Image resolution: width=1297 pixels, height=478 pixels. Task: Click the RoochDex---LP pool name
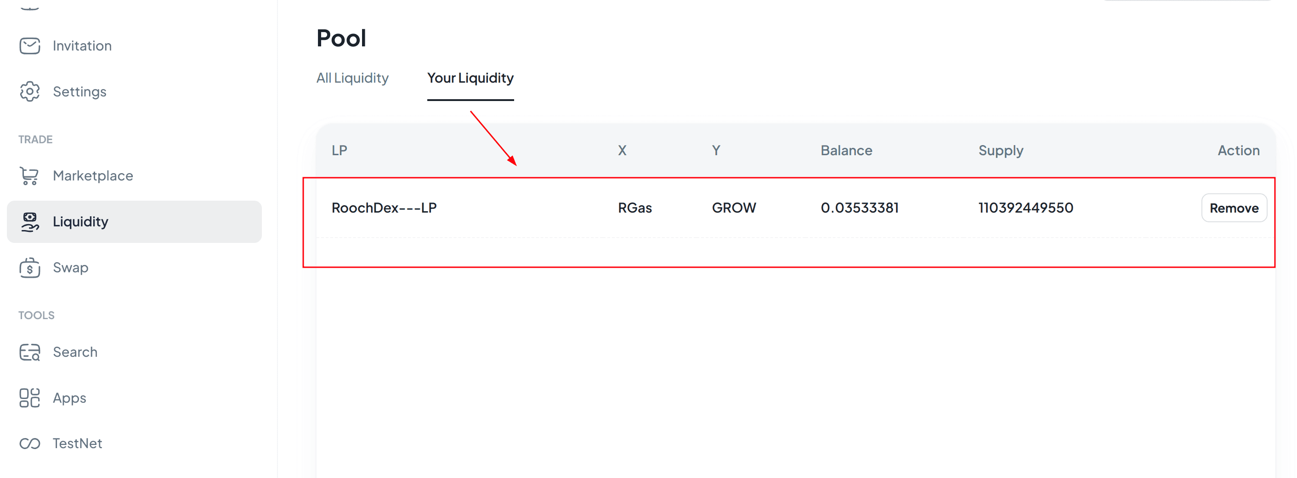[x=384, y=208]
